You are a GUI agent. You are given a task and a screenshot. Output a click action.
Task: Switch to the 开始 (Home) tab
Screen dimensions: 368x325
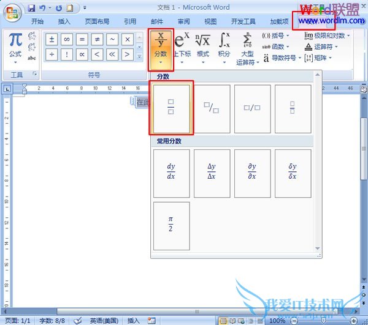(37, 21)
